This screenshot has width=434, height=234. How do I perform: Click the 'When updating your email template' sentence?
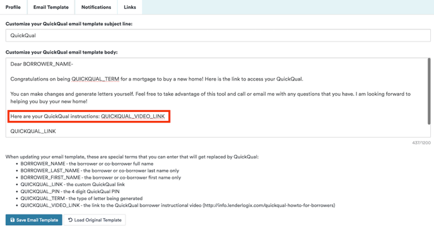click(132, 157)
